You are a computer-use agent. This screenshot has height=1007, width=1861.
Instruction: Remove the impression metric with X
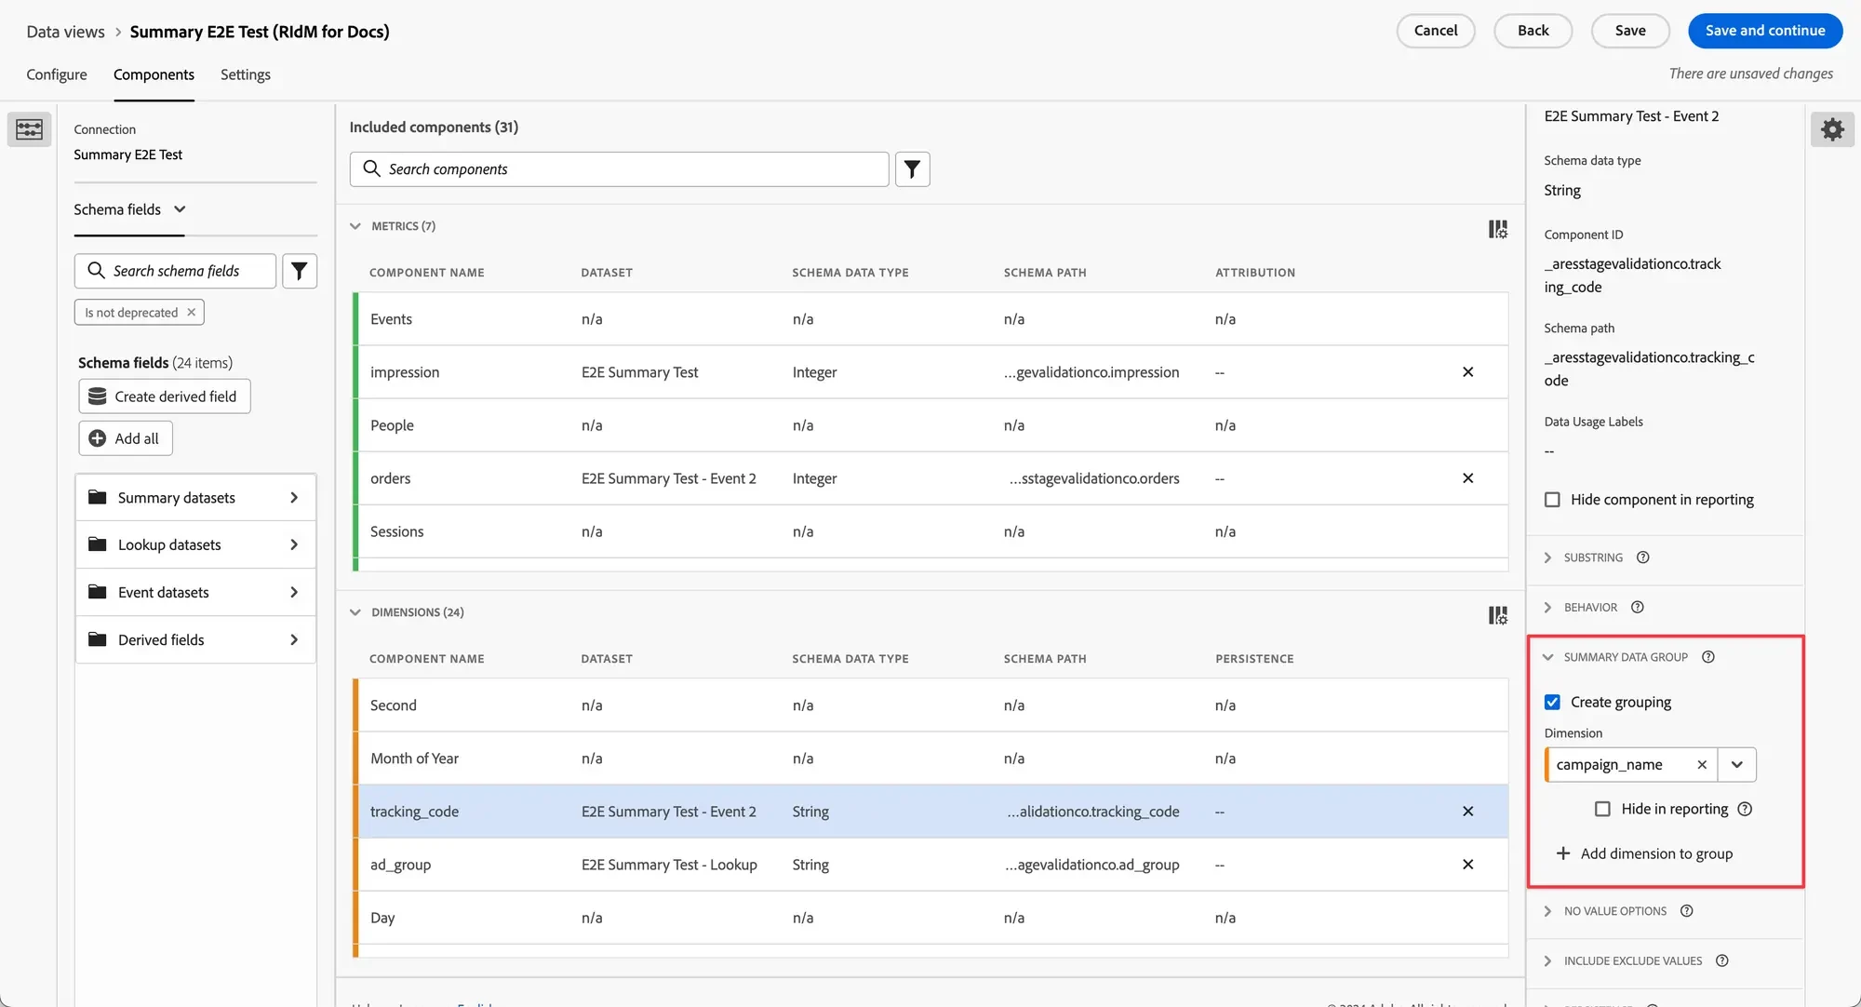point(1467,372)
